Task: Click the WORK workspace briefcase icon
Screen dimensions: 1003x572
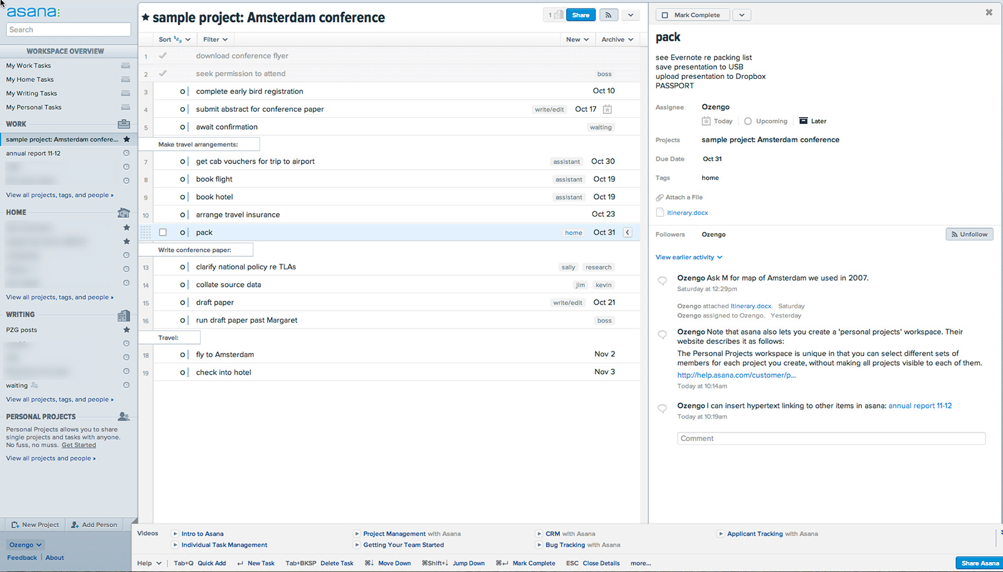Action: point(124,124)
